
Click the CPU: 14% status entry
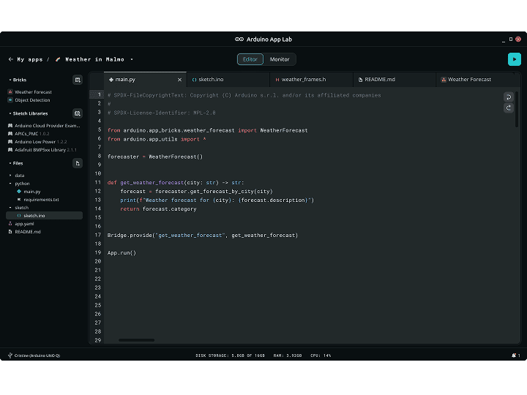[321, 355]
